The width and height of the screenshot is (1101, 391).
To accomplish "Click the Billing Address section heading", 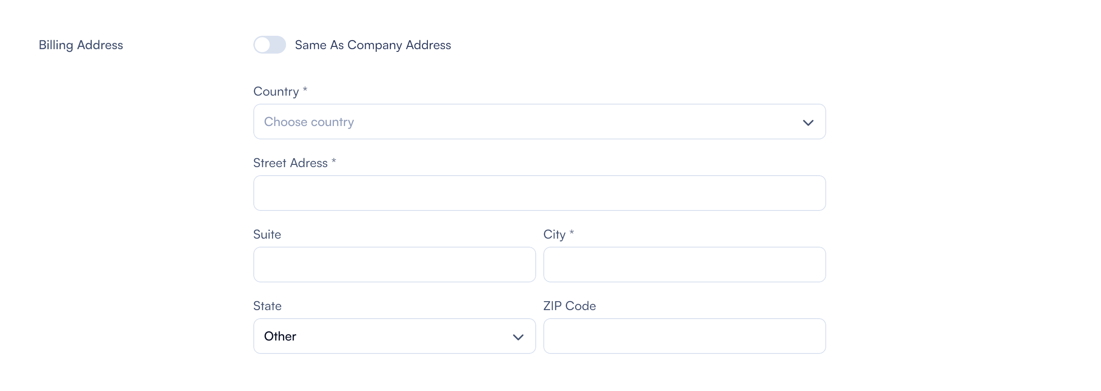I will coord(81,45).
